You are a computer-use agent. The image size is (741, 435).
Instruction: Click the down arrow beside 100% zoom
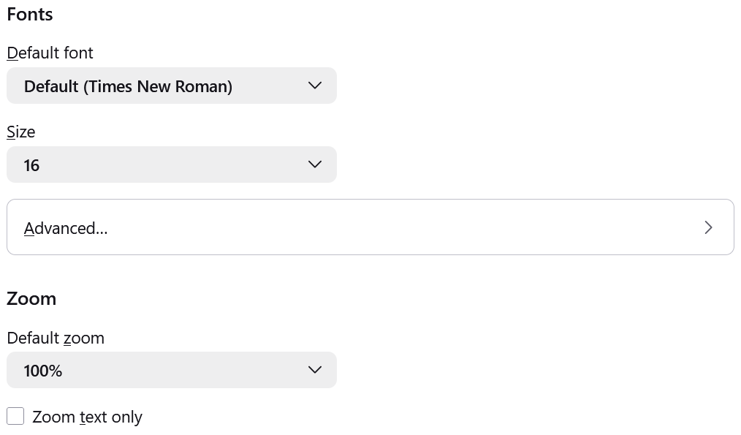(x=315, y=370)
